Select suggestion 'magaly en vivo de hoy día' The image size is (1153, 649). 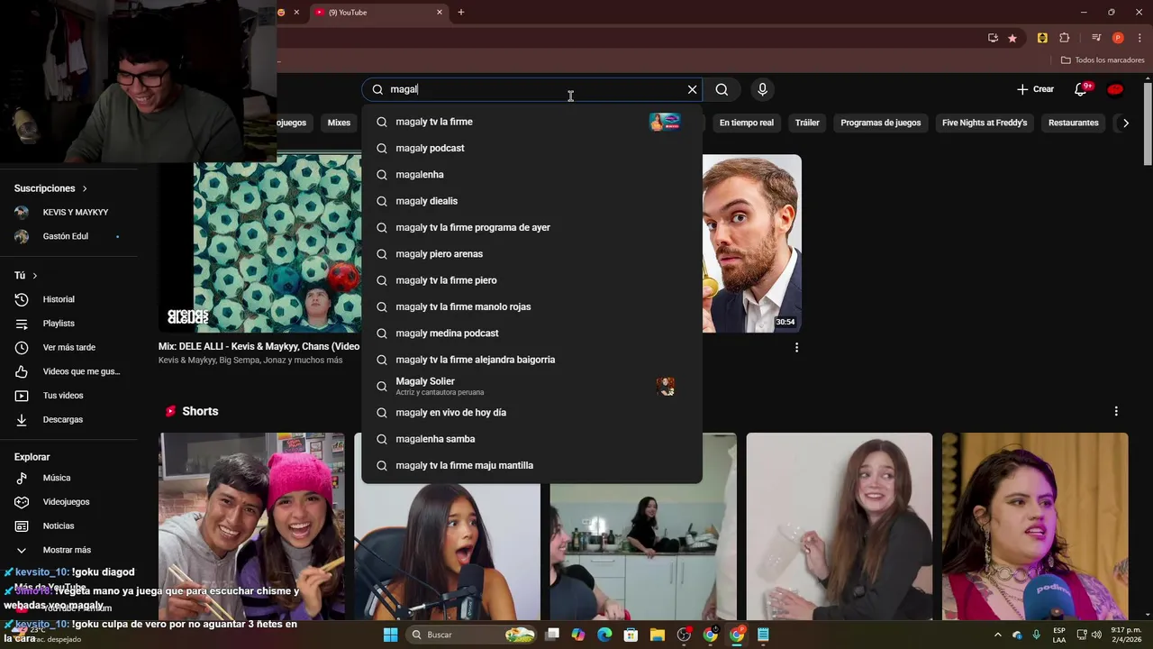coord(531,413)
